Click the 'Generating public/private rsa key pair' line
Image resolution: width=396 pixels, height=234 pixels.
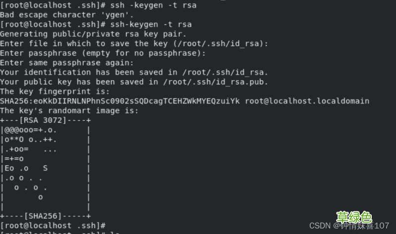tap(93, 34)
